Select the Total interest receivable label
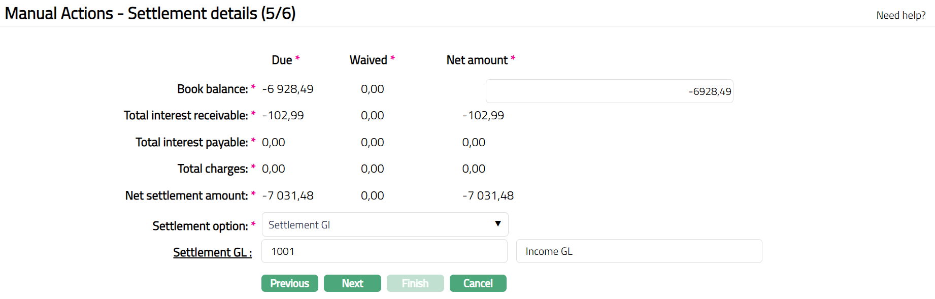 tap(186, 115)
